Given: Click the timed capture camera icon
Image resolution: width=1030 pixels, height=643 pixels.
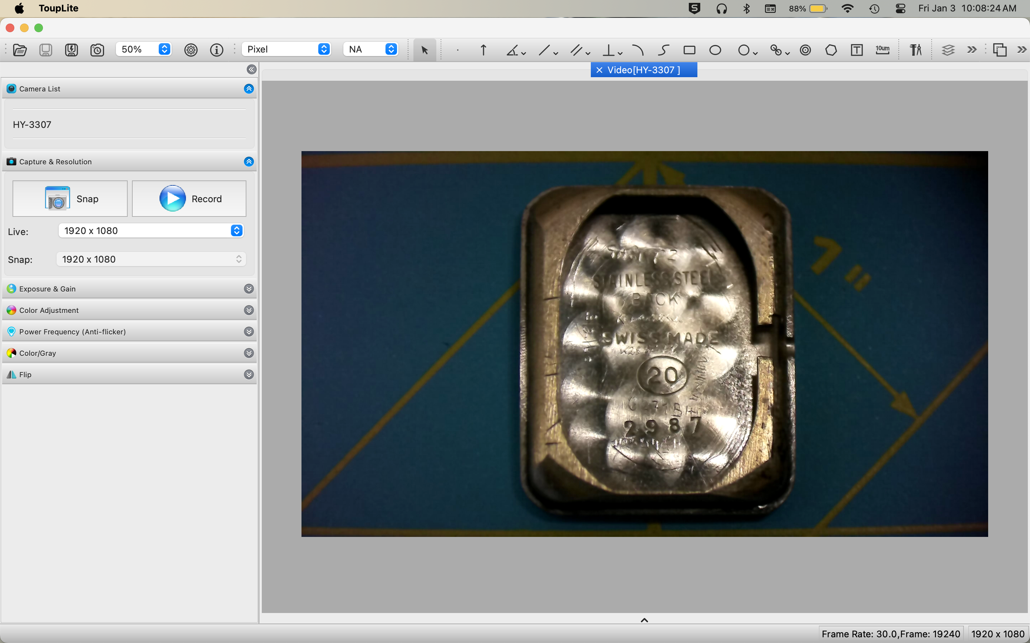Looking at the screenshot, I should pyautogui.click(x=98, y=50).
